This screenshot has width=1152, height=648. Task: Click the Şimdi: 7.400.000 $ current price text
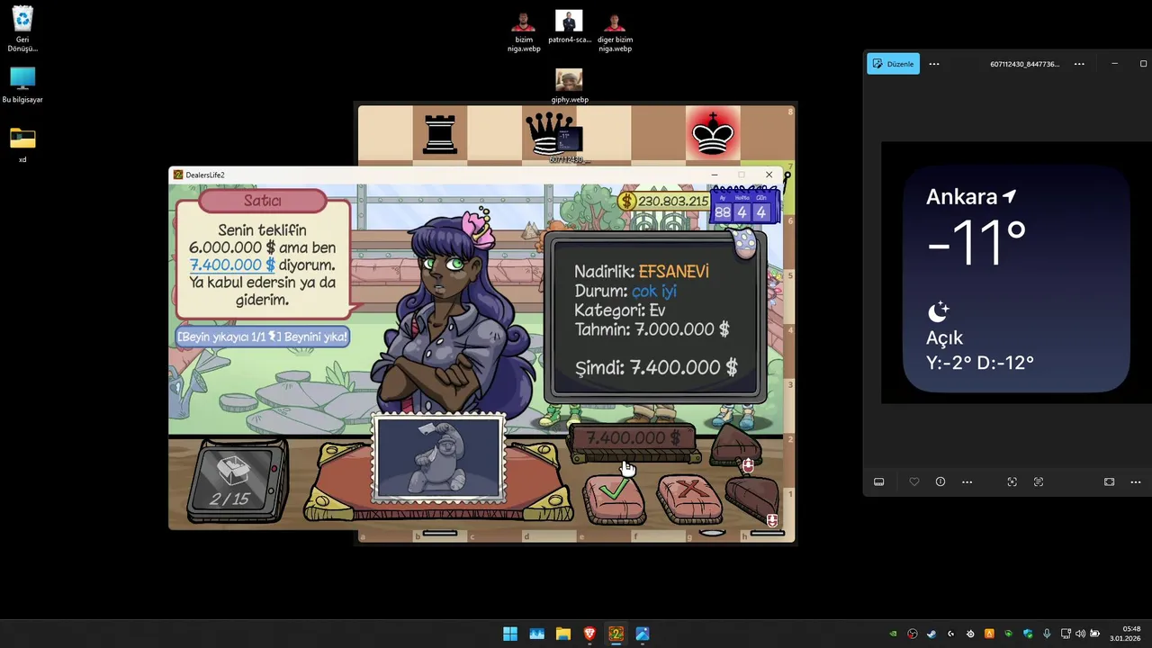656,367
